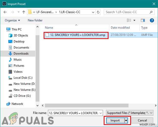The image size is (158, 127).
Task: Change the view layout icon
Action: pos(129,20)
